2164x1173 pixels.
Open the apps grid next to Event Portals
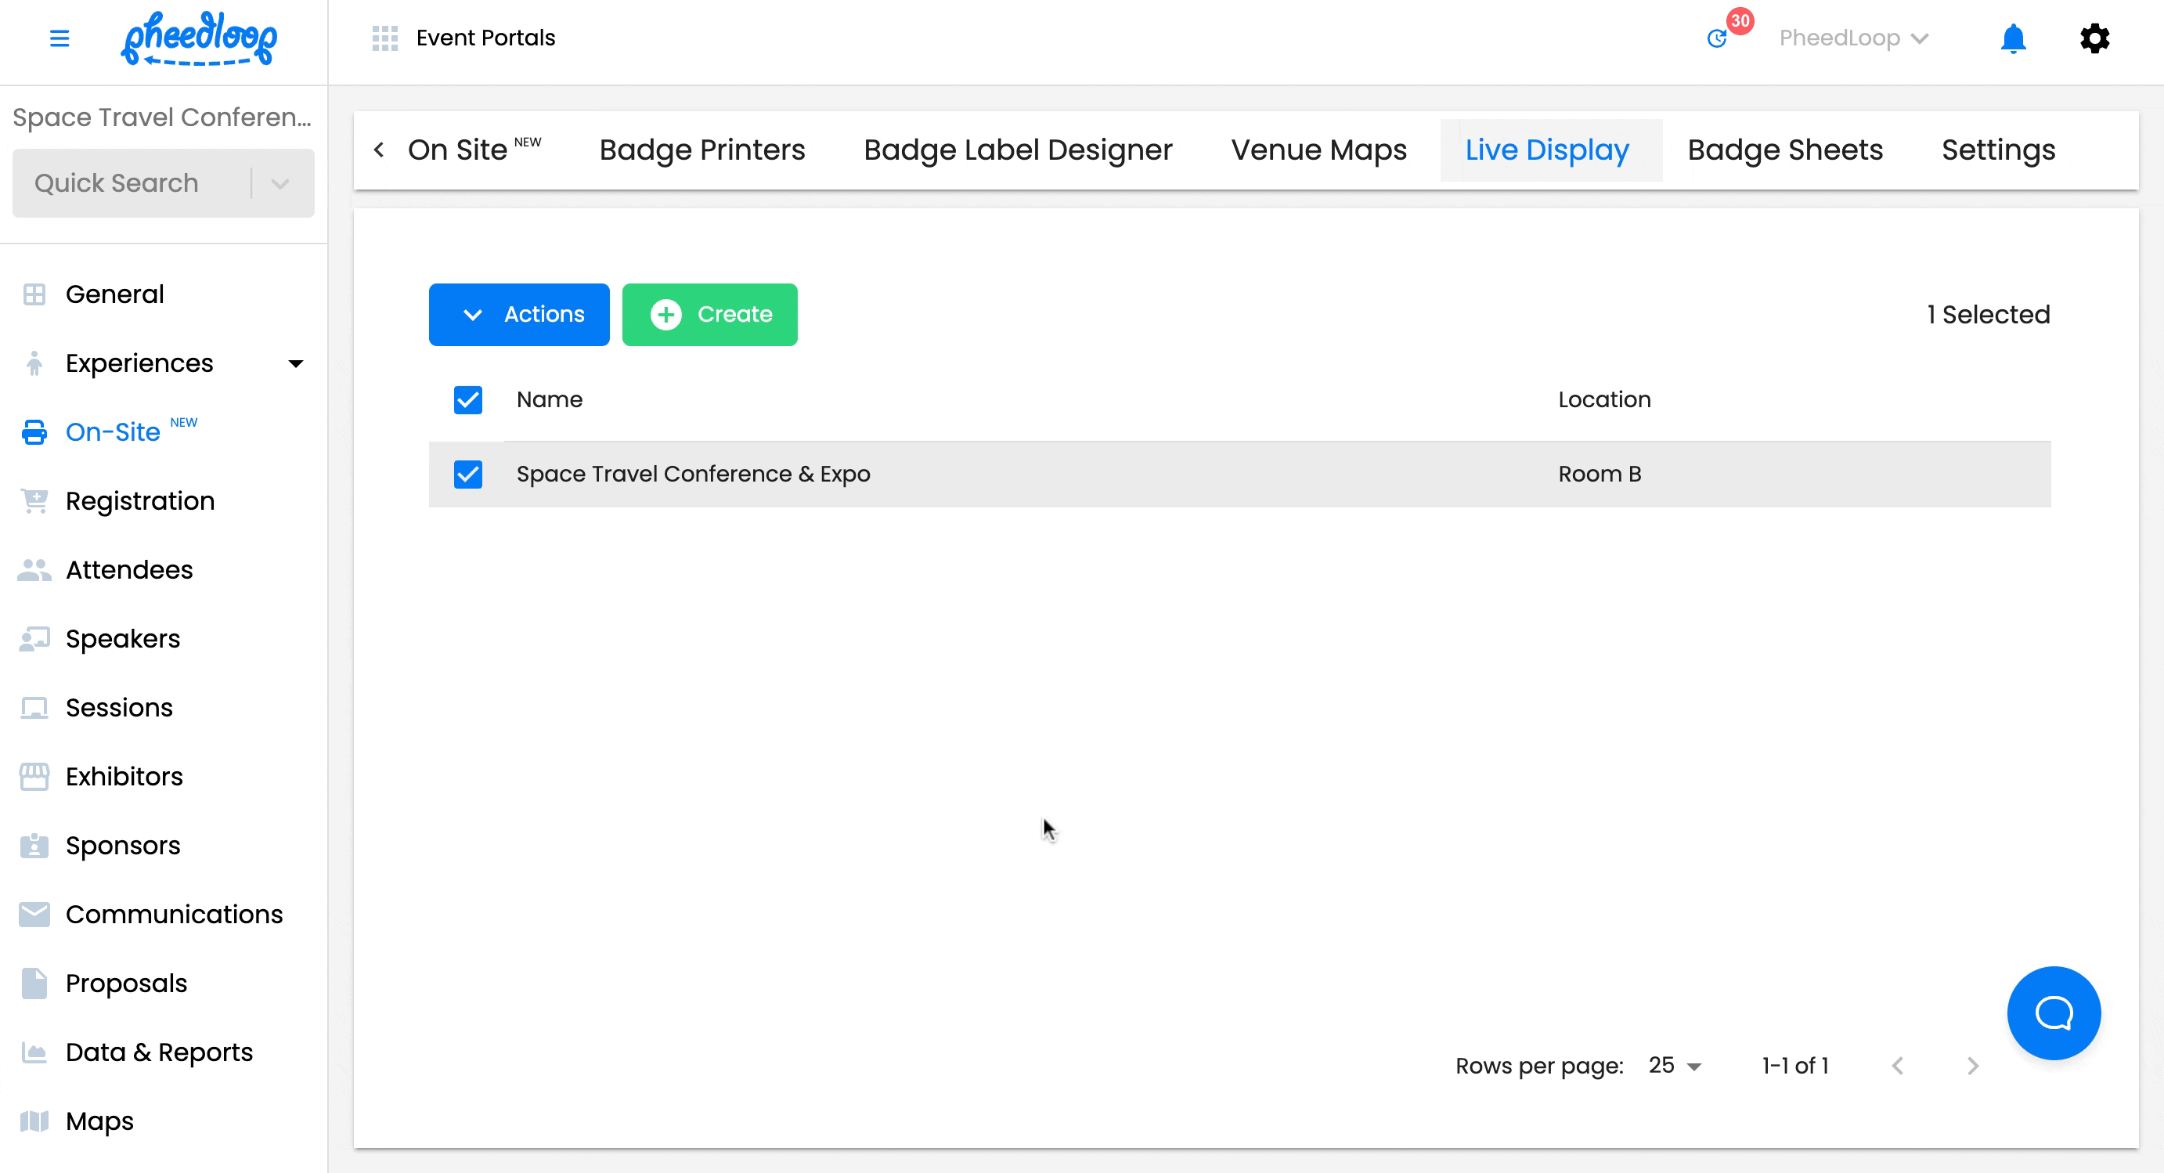tap(384, 38)
